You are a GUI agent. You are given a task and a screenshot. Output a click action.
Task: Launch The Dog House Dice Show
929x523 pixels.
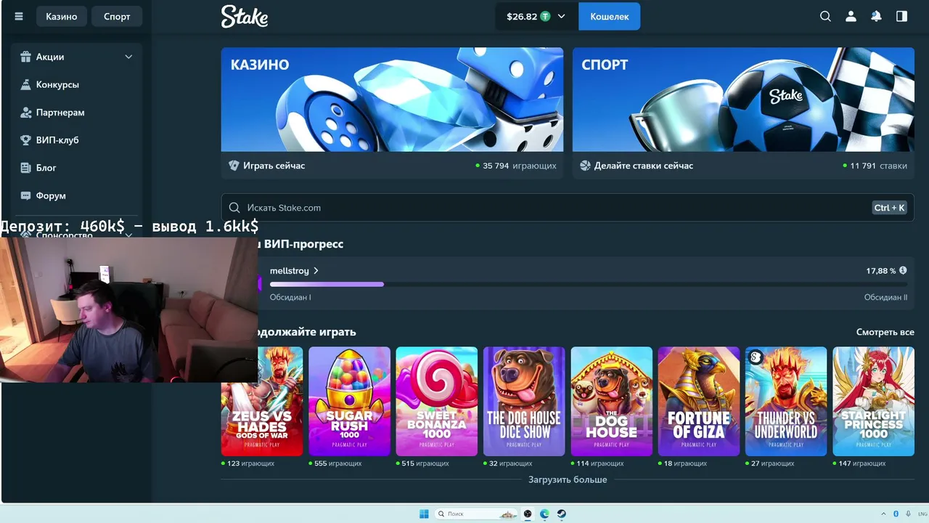524,401
